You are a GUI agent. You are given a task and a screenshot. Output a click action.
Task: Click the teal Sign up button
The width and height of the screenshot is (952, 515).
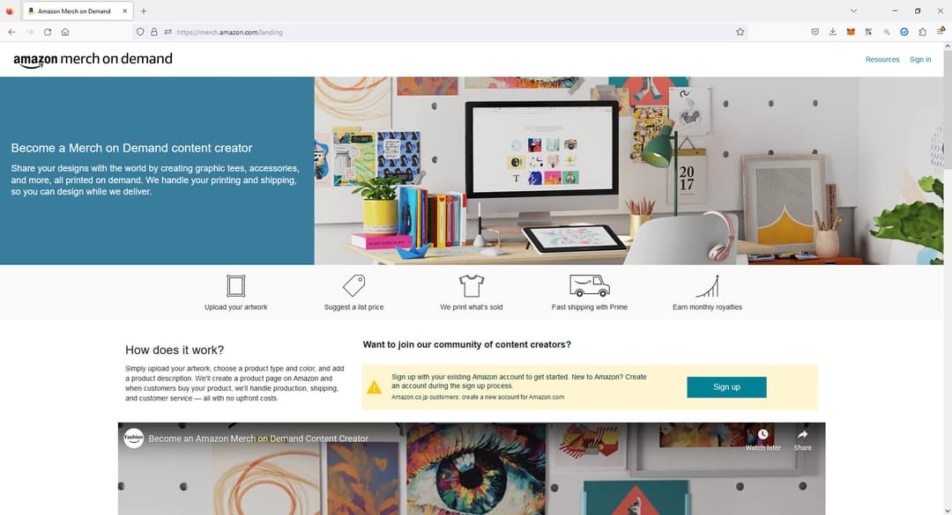pyautogui.click(x=726, y=387)
